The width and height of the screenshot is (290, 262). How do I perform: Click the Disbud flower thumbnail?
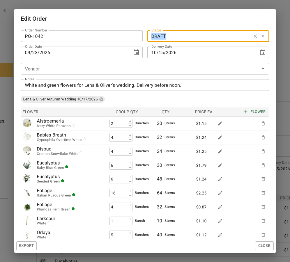click(27, 151)
